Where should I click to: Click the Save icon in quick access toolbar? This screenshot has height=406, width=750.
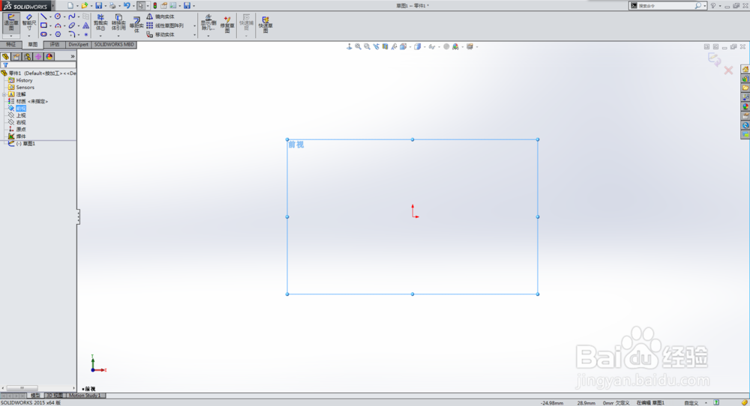click(98, 6)
